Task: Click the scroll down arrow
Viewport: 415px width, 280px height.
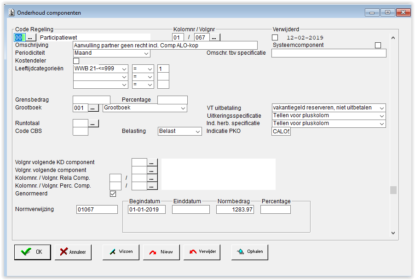Action: (393, 233)
